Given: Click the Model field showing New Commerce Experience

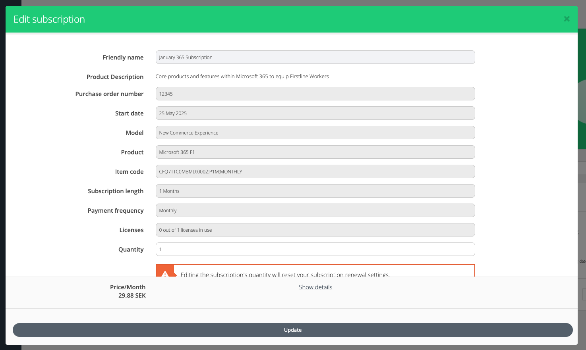Looking at the screenshot, I should pyautogui.click(x=315, y=133).
